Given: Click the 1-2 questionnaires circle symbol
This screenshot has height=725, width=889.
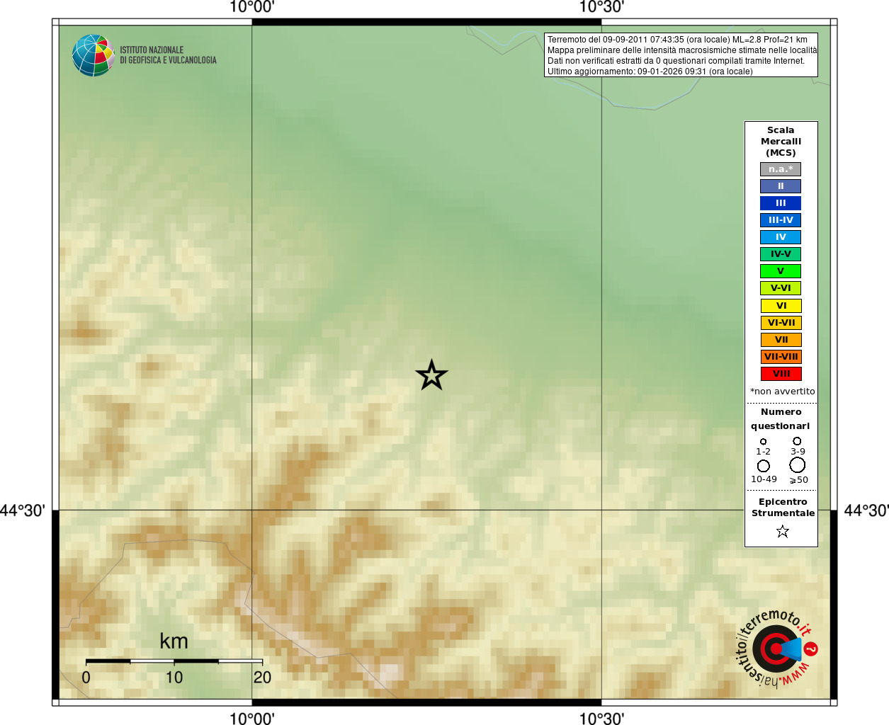Looking at the screenshot, I should tap(763, 441).
